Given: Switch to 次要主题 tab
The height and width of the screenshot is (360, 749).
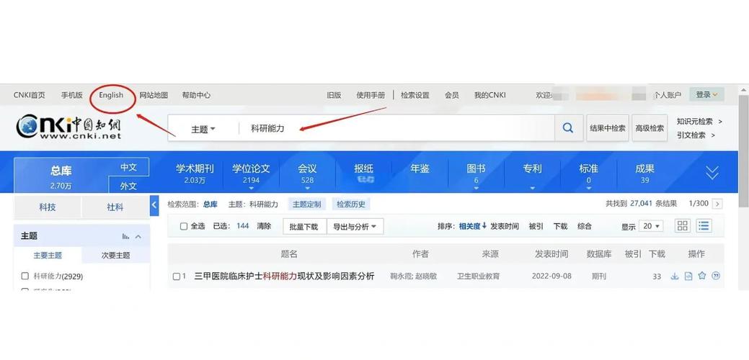Looking at the screenshot, I should pyautogui.click(x=115, y=255).
